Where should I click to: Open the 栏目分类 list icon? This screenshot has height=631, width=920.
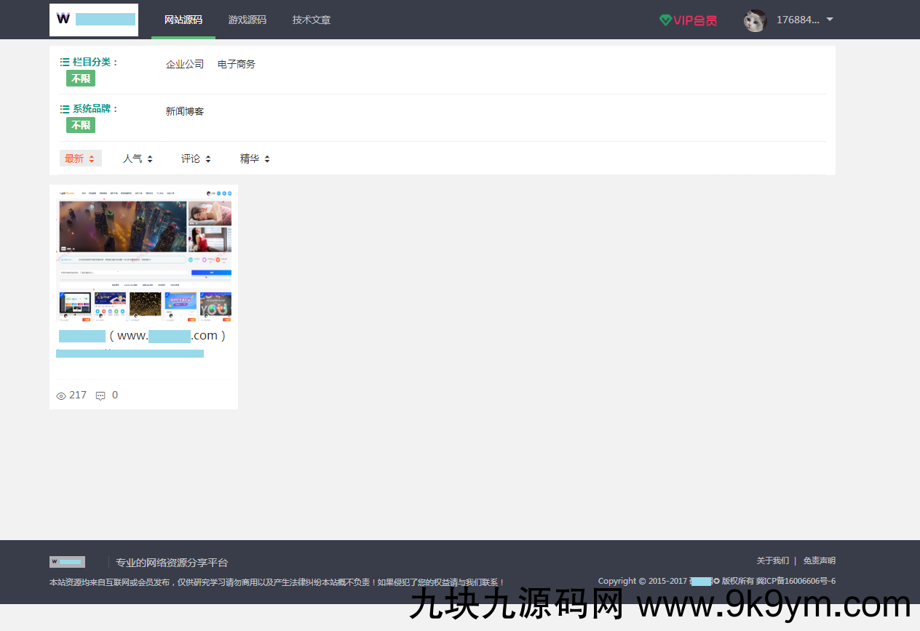click(x=63, y=62)
